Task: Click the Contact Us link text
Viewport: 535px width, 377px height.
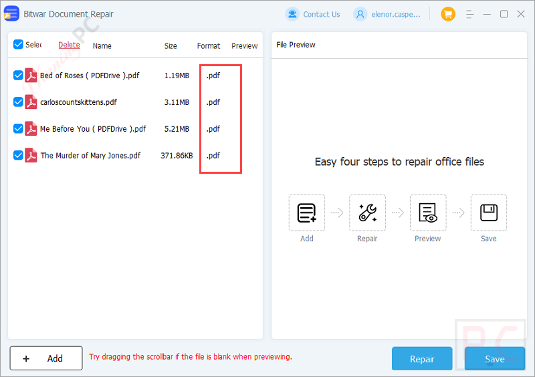Action: [x=322, y=14]
